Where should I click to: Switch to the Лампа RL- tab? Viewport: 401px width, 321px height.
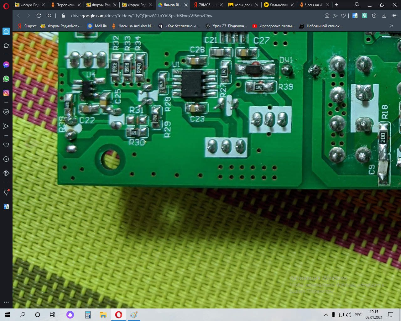pos(173,5)
